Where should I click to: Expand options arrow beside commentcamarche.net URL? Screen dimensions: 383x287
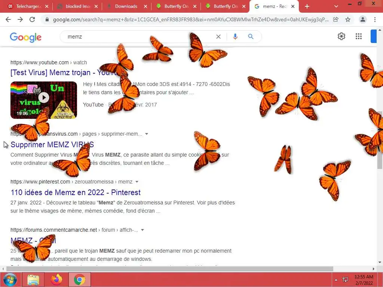(143, 230)
